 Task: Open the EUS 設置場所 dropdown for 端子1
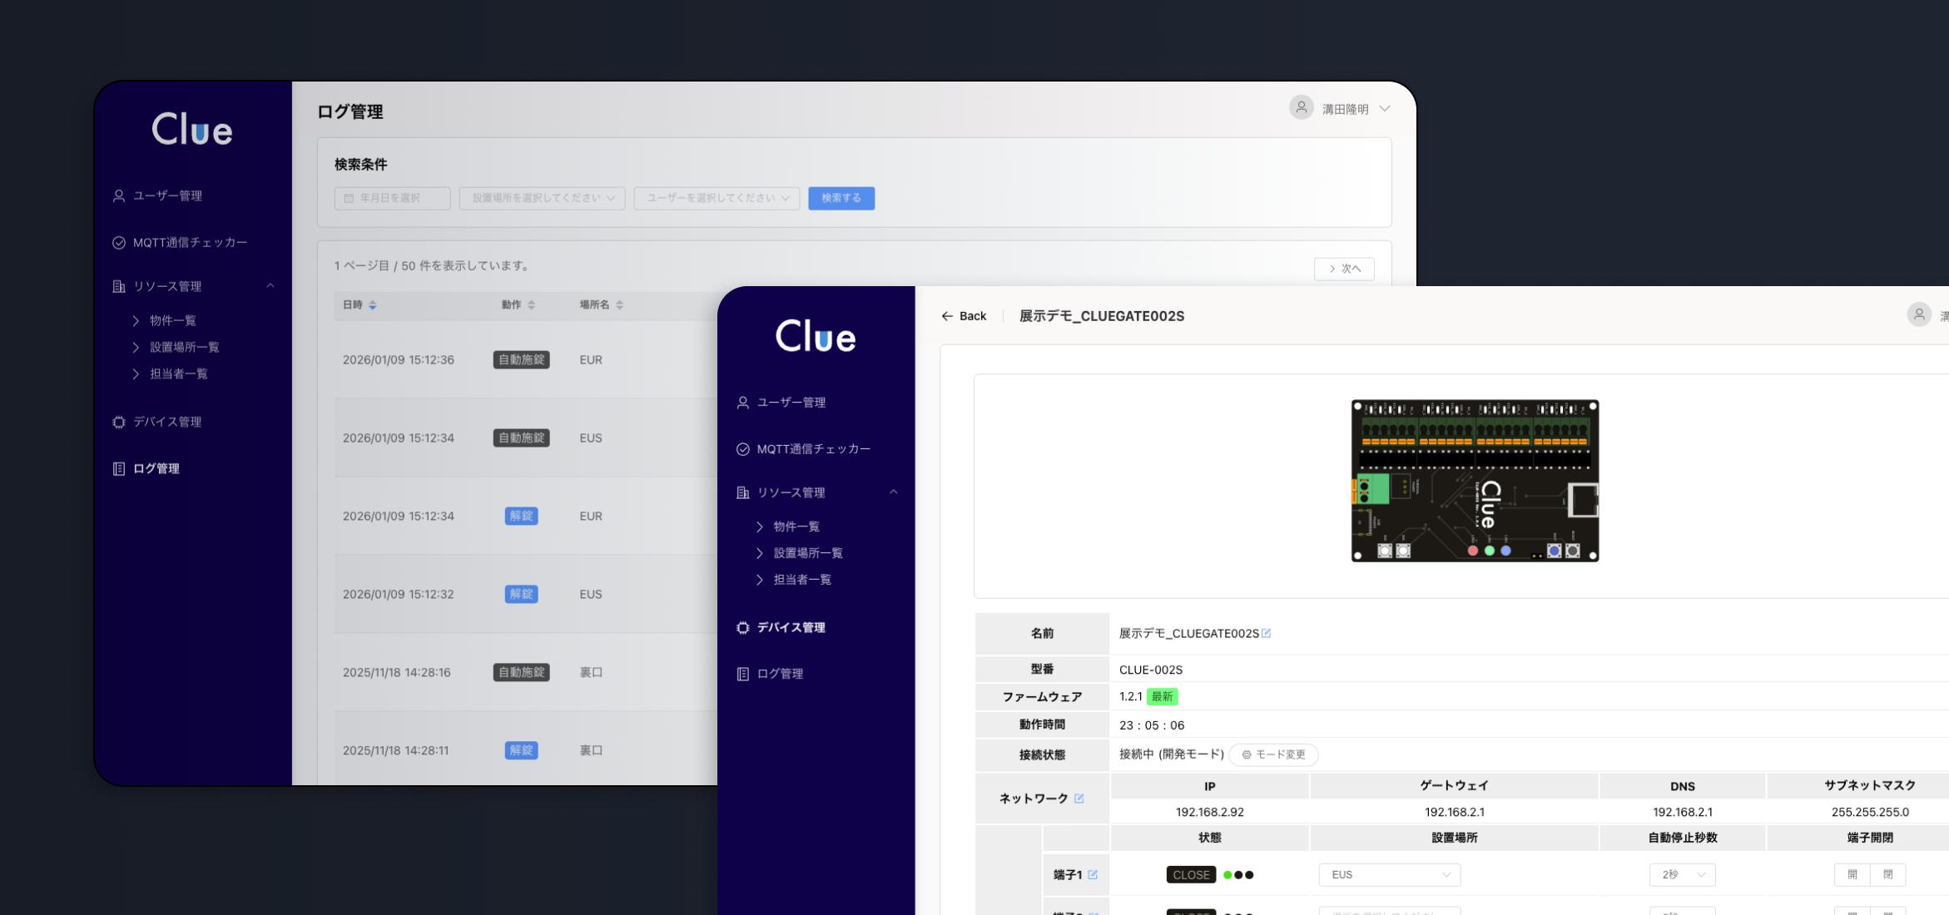point(1389,875)
